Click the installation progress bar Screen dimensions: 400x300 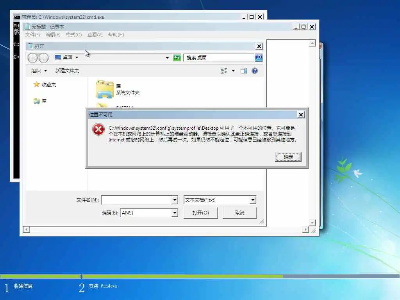[200, 276]
